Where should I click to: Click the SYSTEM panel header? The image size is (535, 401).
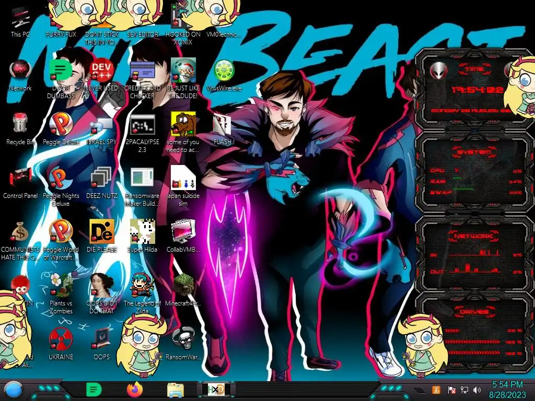pyautogui.click(x=474, y=152)
